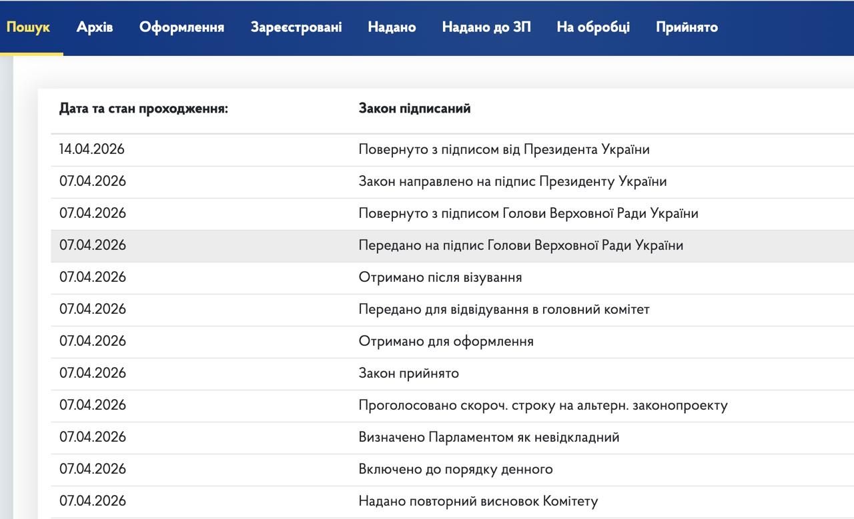Select the Оформлення tab
This screenshot has width=854, height=519.
181,27
